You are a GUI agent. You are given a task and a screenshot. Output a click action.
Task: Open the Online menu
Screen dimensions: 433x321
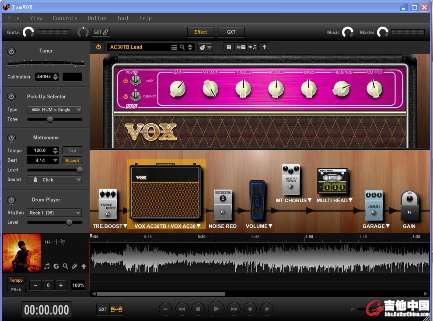point(97,18)
